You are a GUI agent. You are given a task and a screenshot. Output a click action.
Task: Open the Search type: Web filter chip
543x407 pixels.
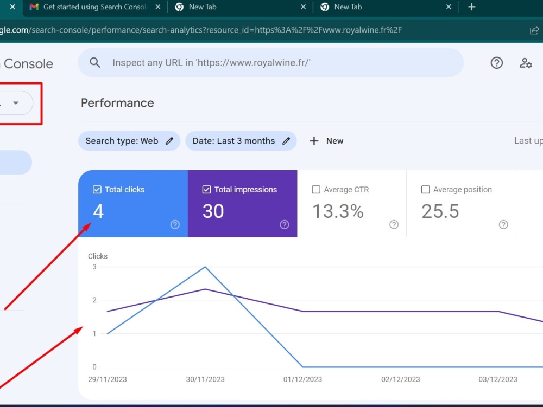129,141
